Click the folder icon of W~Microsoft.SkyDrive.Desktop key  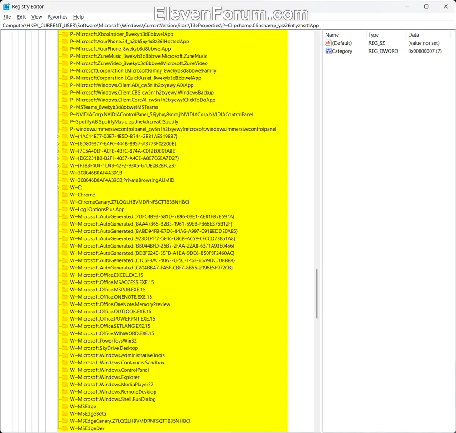(65, 348)
